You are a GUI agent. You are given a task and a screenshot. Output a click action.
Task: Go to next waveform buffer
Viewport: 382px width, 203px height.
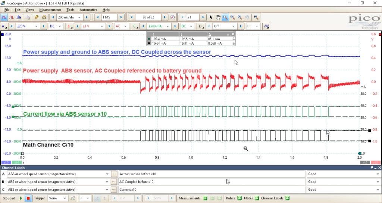pyautogui.click(x=165, y=17)
